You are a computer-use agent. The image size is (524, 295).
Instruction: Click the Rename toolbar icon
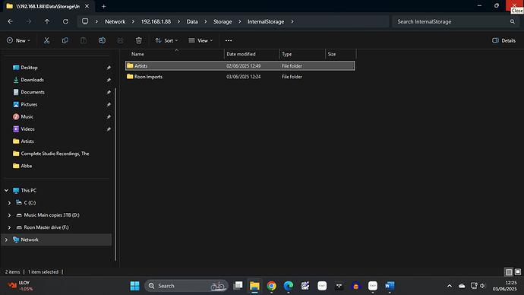[102, 40]
